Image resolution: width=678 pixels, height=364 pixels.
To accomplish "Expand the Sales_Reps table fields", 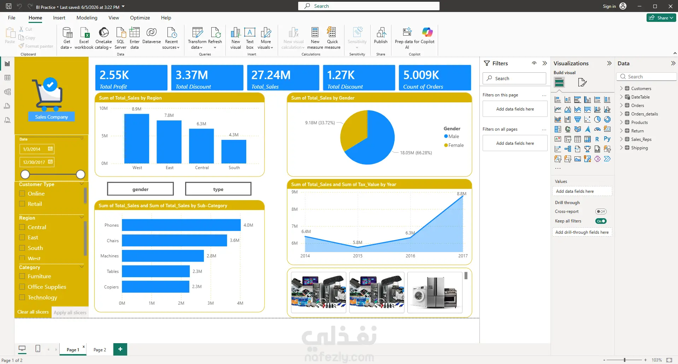I will [621, 139].
